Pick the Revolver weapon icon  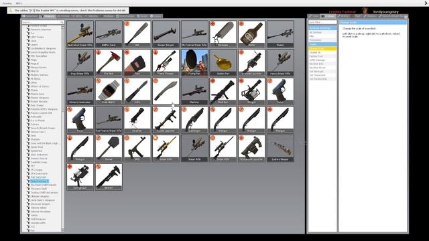137,120
